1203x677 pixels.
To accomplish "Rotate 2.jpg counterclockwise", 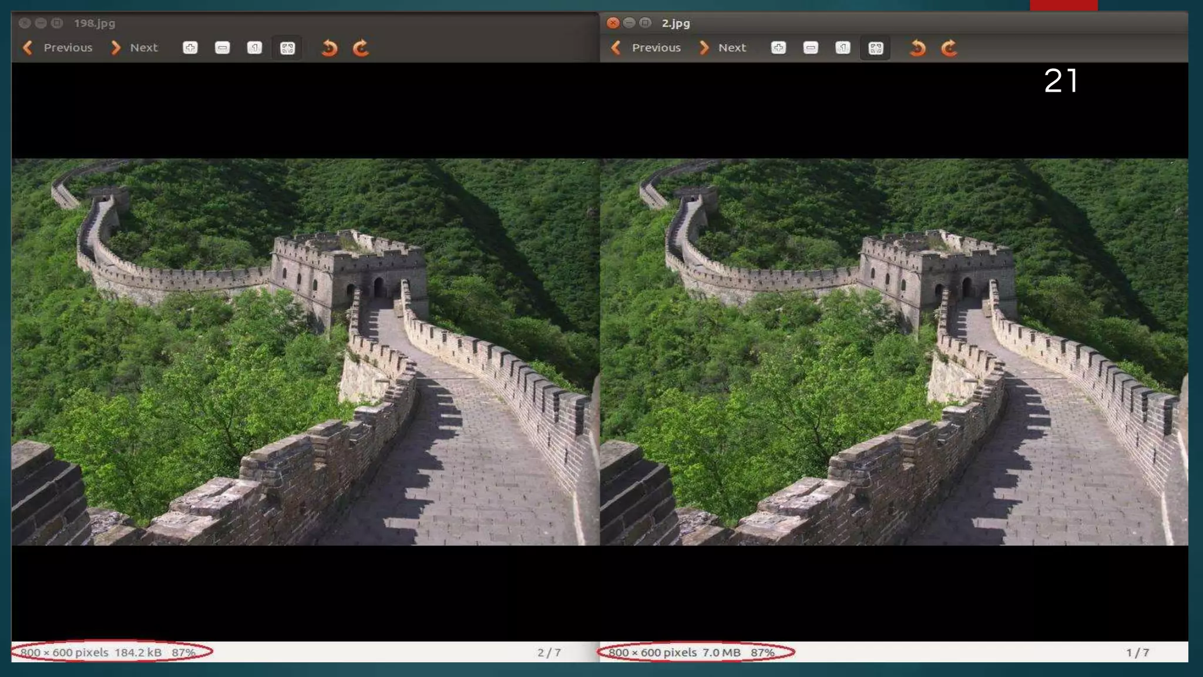I will tap(918, 48).
